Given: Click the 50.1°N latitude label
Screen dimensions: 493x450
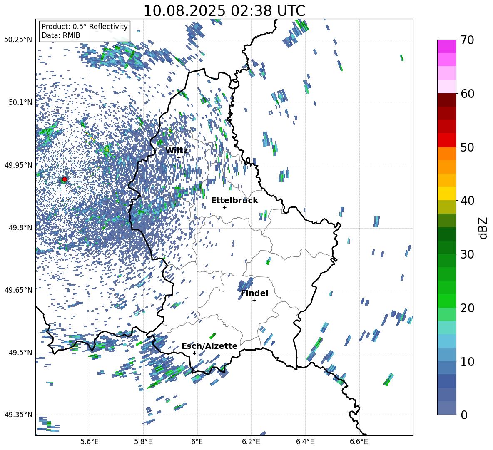Looking at the screenshot, I should pos(20,102).
